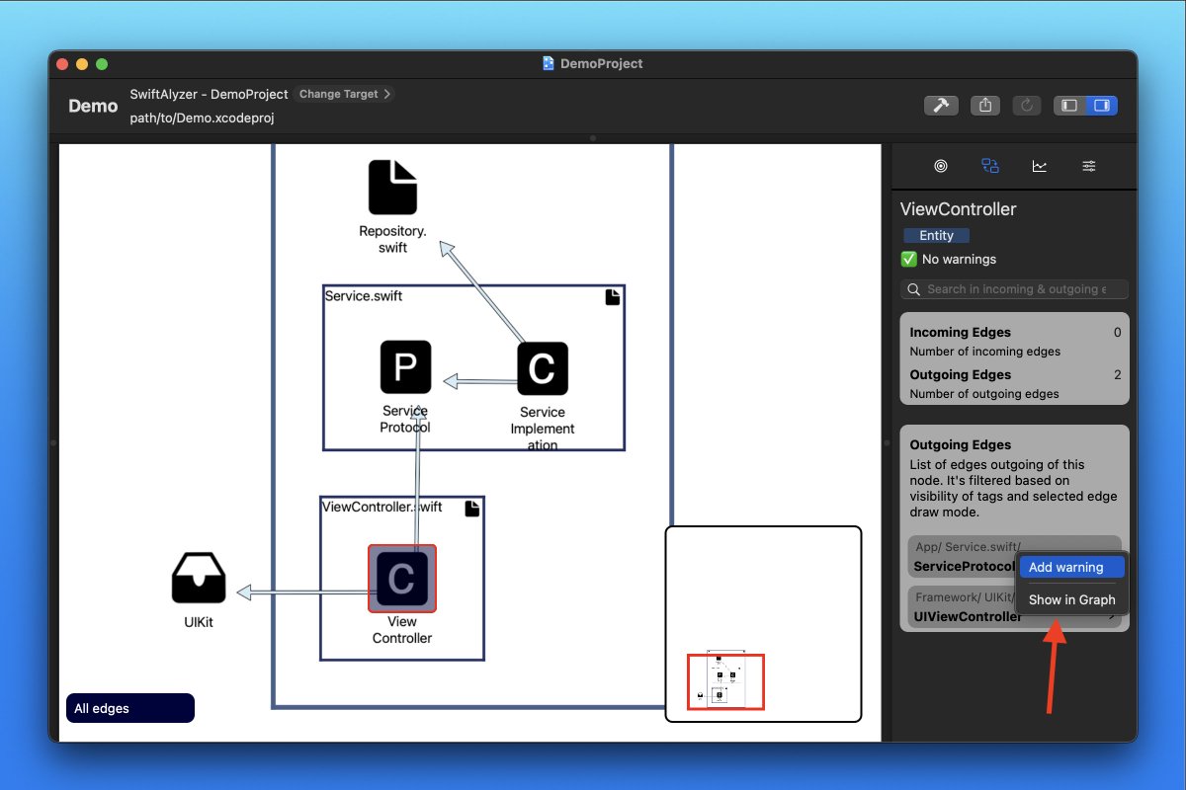Select the Service Protocol P node
Viewport: 1186px width, 790px height.
click(x=405, y=366)
